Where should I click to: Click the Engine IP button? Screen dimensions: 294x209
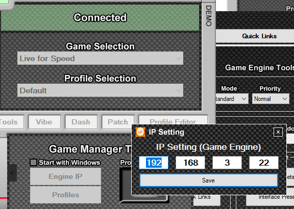(x=65, y=176)
